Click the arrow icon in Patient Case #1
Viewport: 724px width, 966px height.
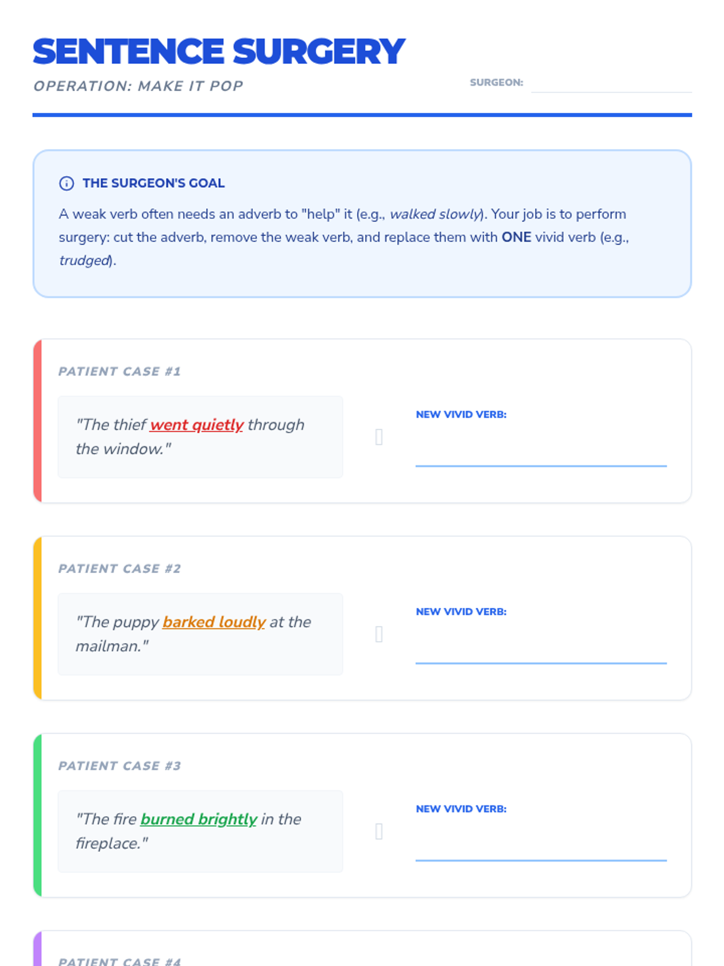click(379, 437)
